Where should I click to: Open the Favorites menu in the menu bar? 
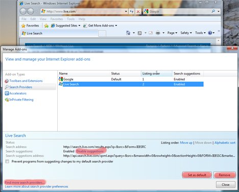57,19
